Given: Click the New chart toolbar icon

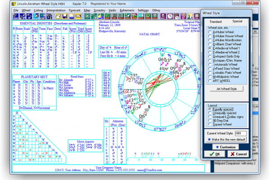Looking at the screenshot, I should click(16, 16).
